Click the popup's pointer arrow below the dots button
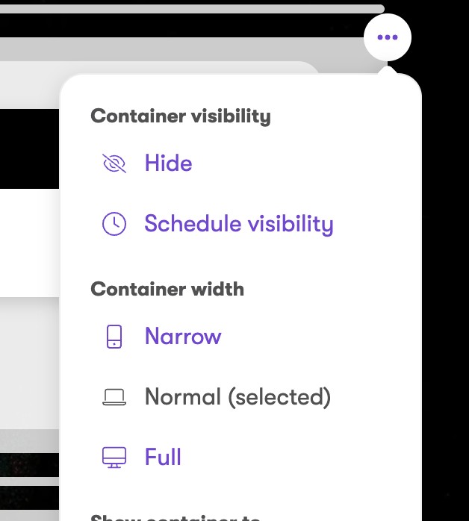The height and width of the screenshot is (521, 469). coord(387,71)
